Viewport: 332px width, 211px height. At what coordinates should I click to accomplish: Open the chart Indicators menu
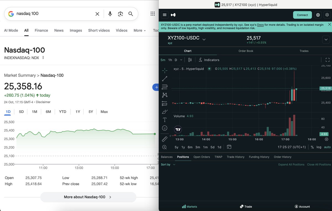[x=209, y=60]
